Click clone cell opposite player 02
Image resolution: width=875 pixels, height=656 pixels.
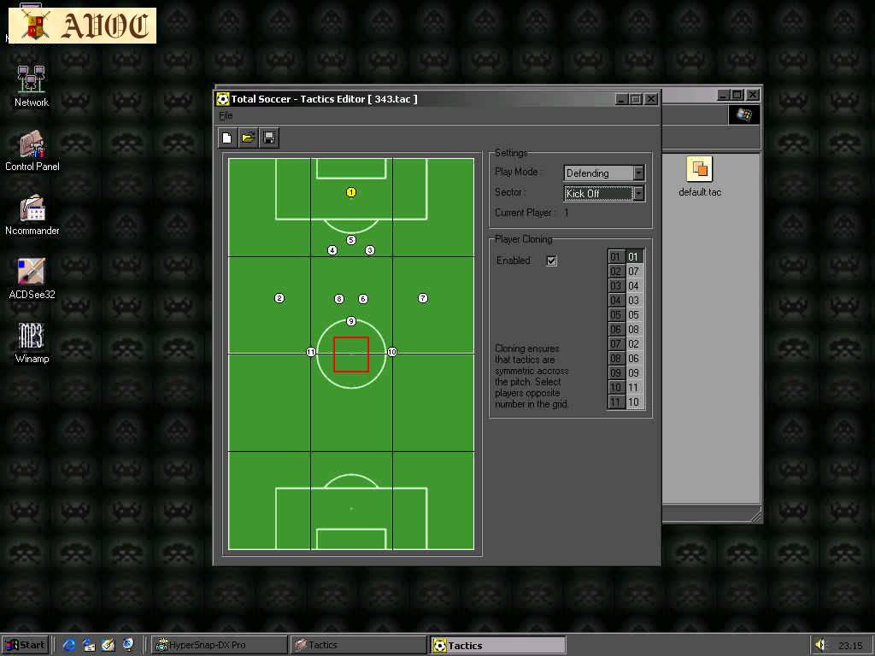635,271
